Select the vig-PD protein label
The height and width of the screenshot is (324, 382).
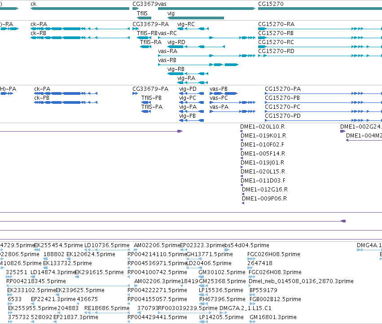188,89
